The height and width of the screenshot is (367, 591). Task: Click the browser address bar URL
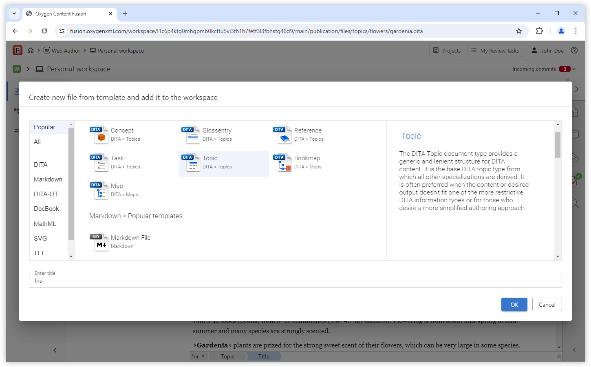pos(246,31)
